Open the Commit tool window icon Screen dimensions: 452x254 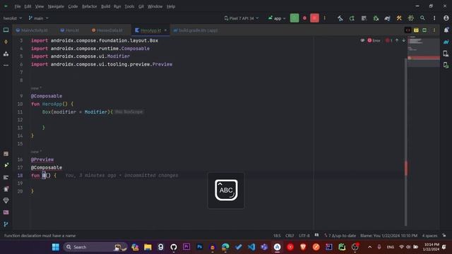6,42
